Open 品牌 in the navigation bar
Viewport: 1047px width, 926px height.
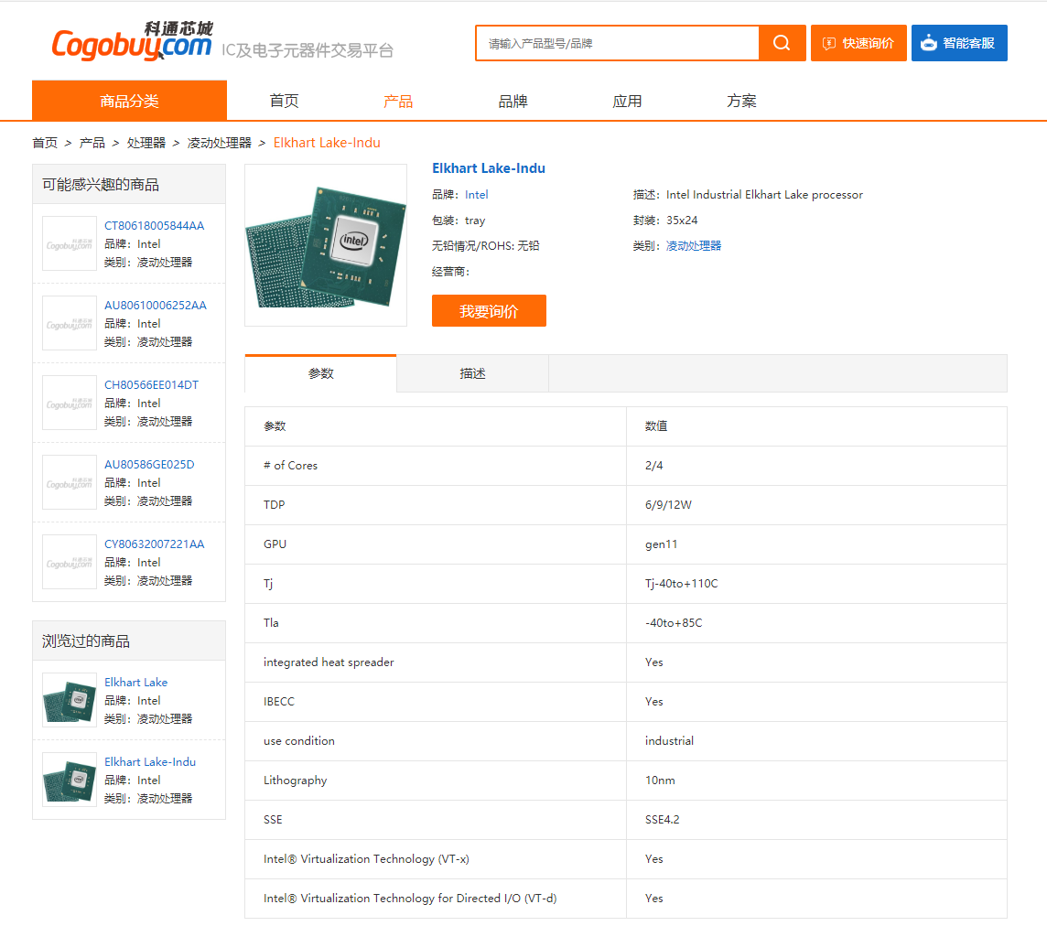513,101
